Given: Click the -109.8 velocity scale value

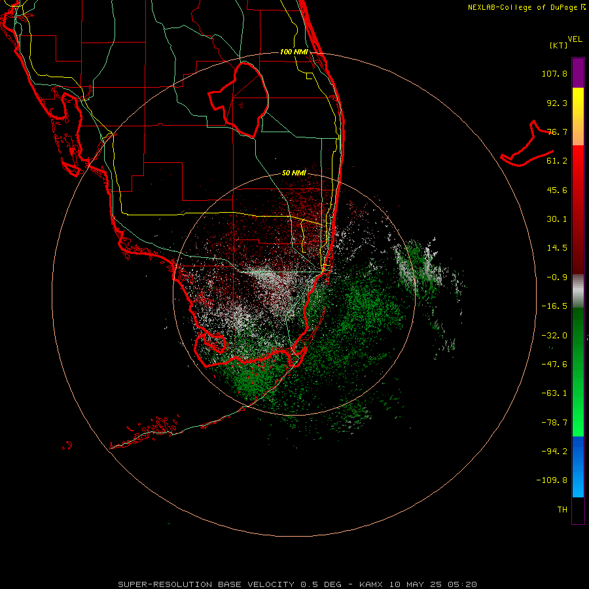Looking at the screenshot, I should (552, 480).
